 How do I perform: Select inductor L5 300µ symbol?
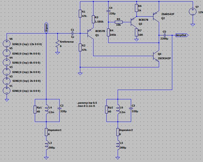(118, 145)
